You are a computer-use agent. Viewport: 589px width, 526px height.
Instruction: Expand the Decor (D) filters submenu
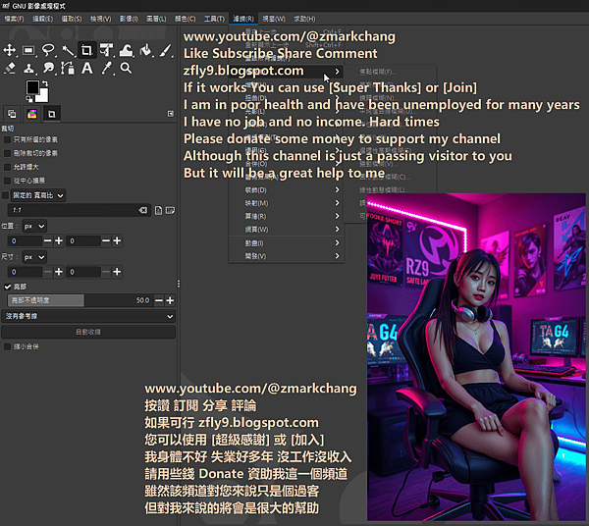(287, 190)
